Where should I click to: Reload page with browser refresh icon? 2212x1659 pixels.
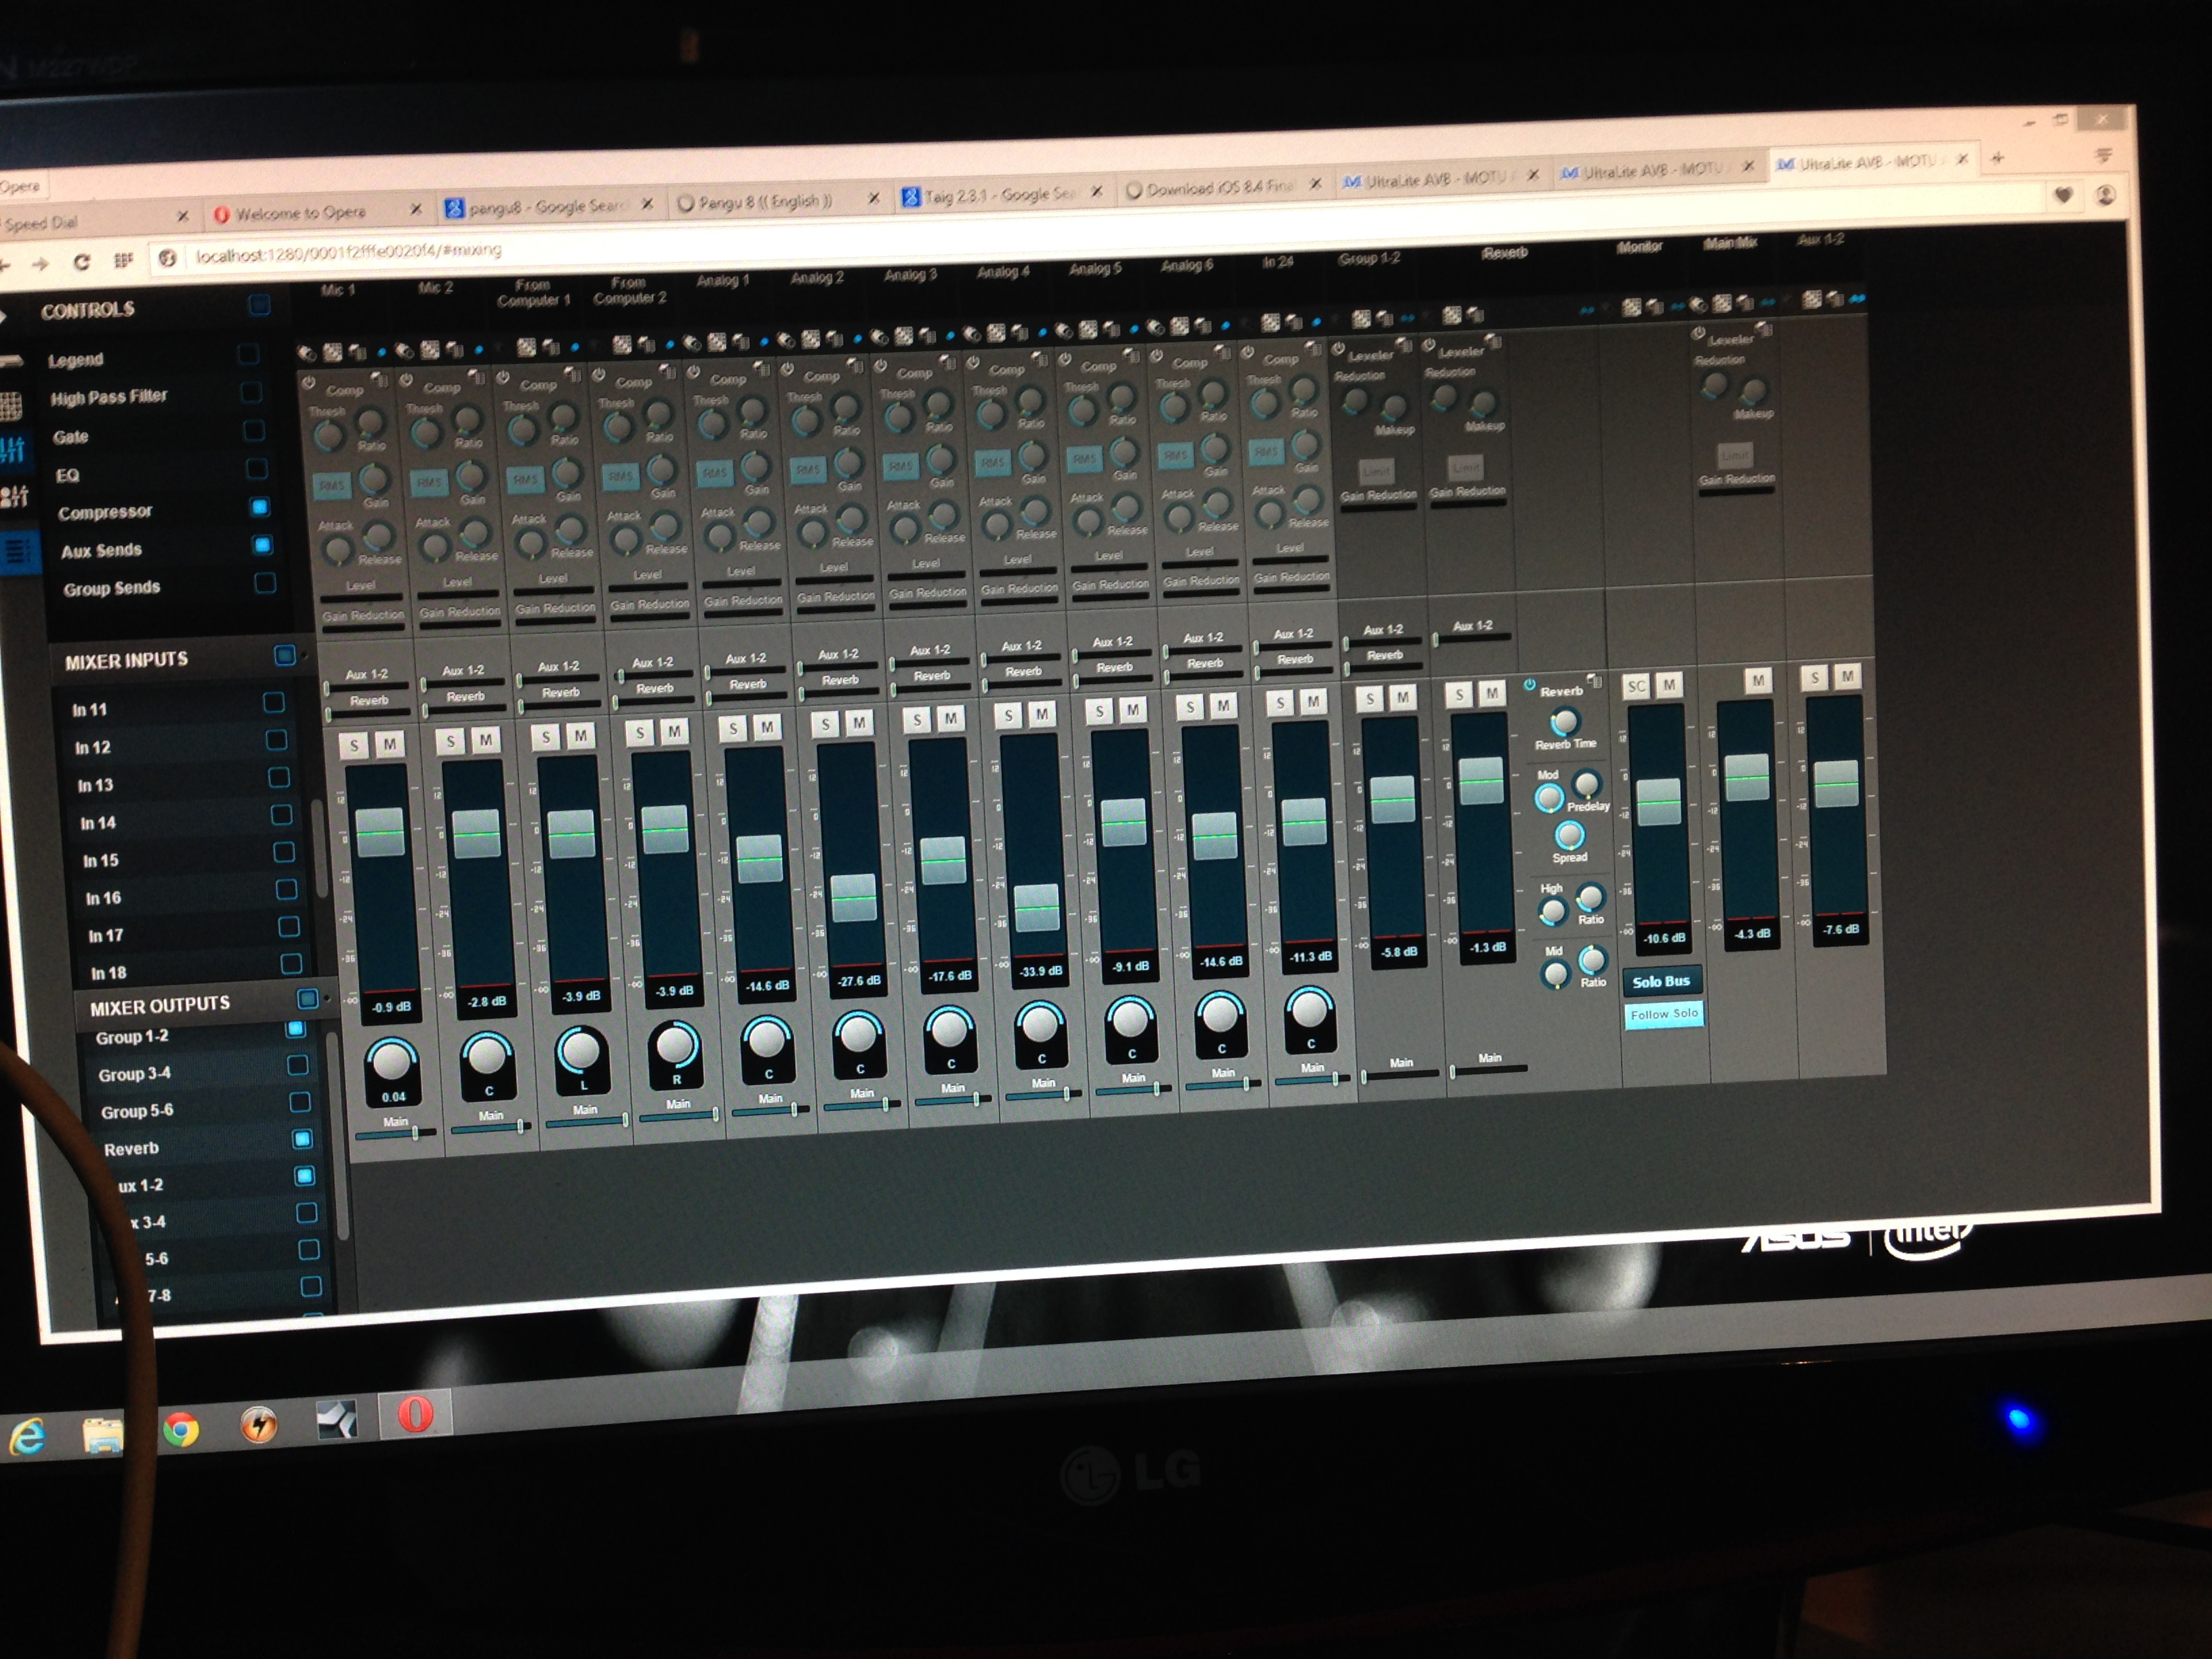81,262
